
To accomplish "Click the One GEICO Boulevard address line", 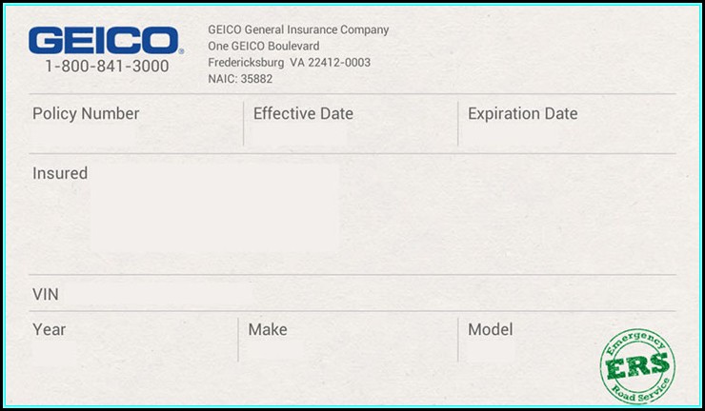I will tap(264, 47).
